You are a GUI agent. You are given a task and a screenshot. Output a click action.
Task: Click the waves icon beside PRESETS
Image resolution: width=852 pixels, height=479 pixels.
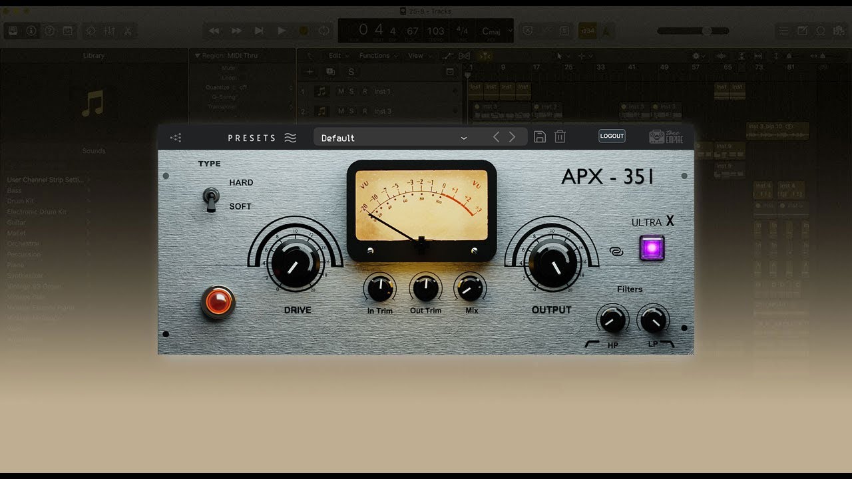tap(290, 138)
